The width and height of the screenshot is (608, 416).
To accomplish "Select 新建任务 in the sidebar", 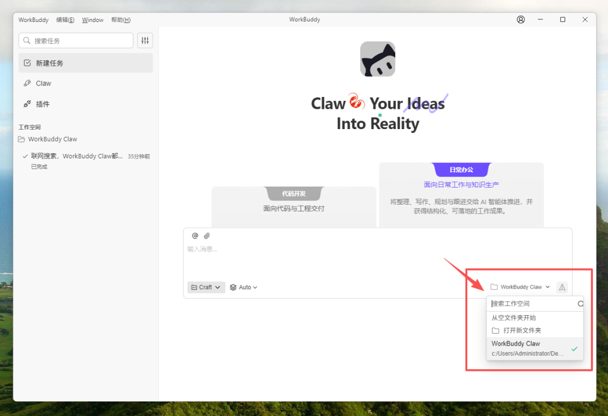I will pyautogui.click(x=86, y=63).
